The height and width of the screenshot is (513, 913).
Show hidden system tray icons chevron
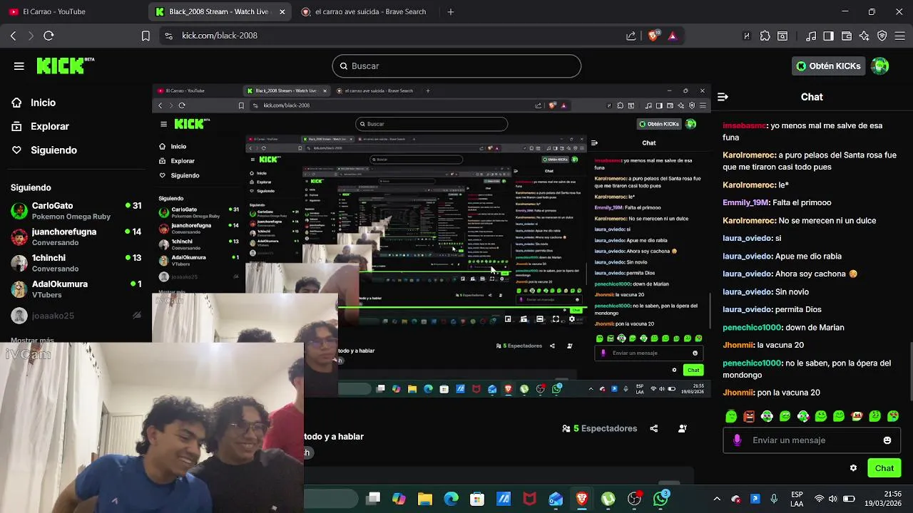pos(717,499)
